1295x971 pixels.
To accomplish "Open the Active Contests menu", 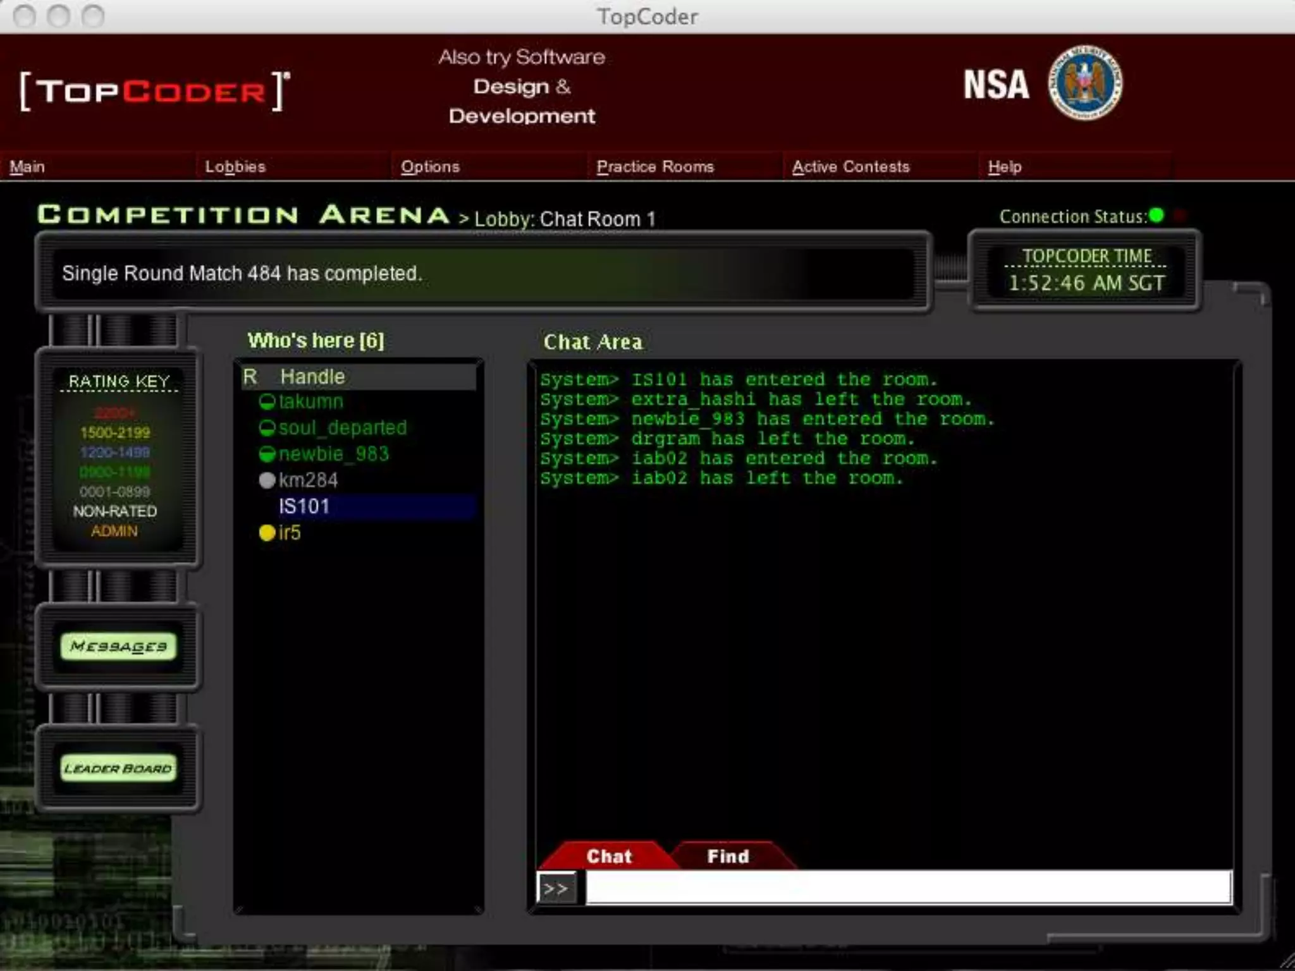I will tap(850, 167).
